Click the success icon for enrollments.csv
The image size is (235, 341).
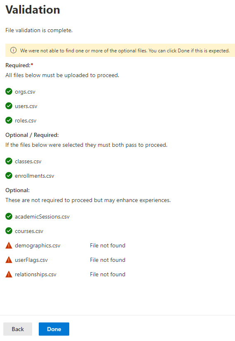(9, 176)
